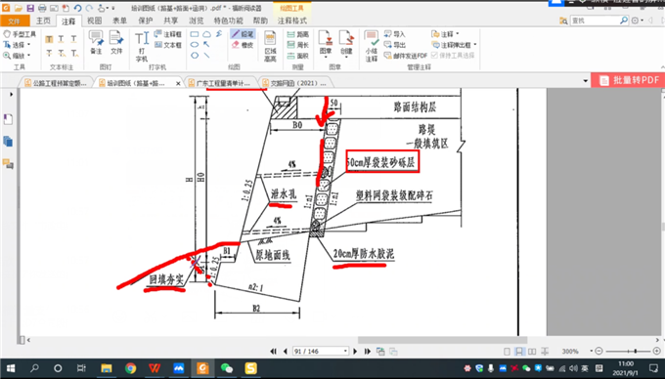This screenshot has width=665, height=379.
Task: Select the 橡皮 eraser tool
Action: point(243,45)
